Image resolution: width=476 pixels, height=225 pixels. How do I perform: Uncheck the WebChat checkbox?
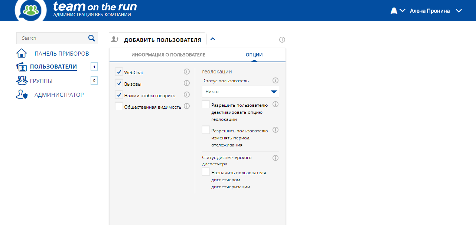119,72
